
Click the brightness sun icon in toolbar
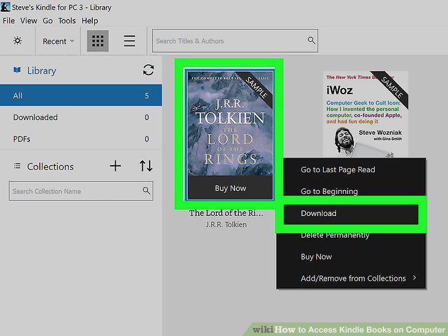[17, 41]
